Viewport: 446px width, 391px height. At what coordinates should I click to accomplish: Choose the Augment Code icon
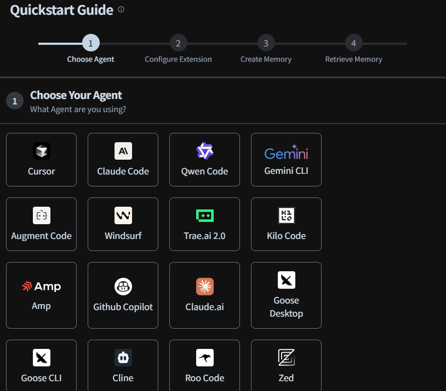pos(42,215)
